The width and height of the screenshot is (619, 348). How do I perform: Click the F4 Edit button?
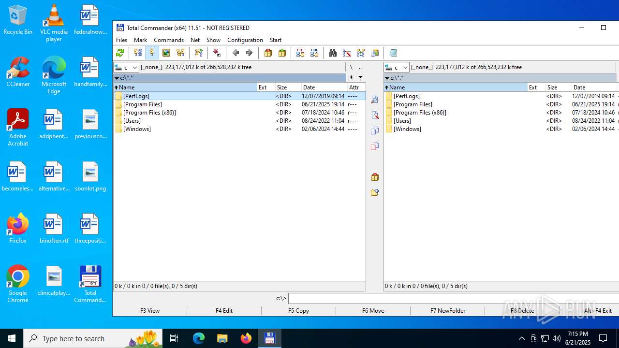coord(224,310)
